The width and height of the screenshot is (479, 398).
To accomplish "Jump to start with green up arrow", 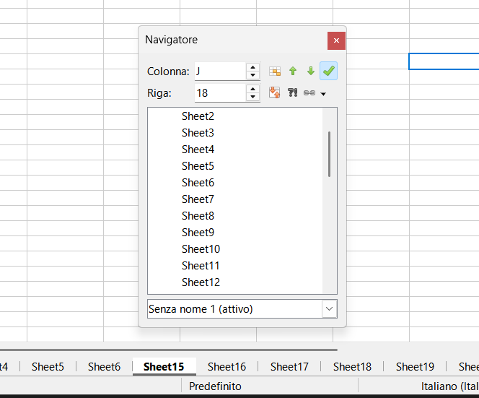I will coord(293,71).
